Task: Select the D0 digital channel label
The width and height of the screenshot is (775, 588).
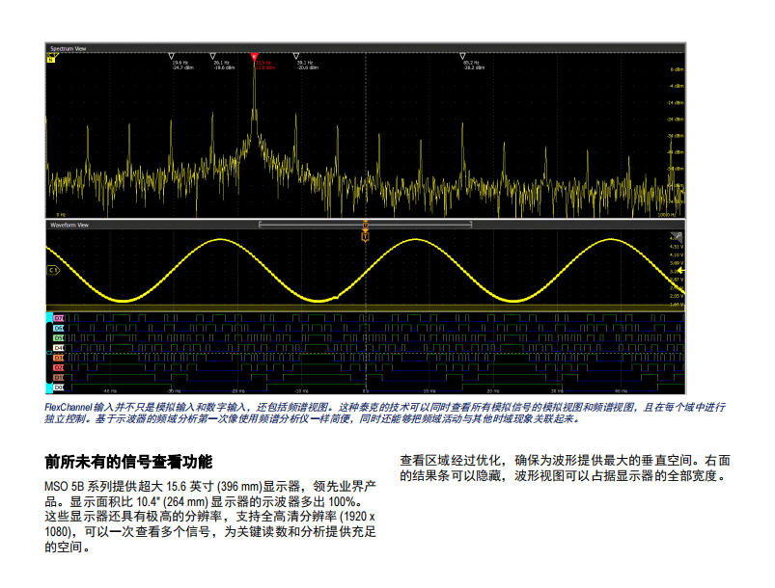Action: pyautogui.click(x=59, y=388)
